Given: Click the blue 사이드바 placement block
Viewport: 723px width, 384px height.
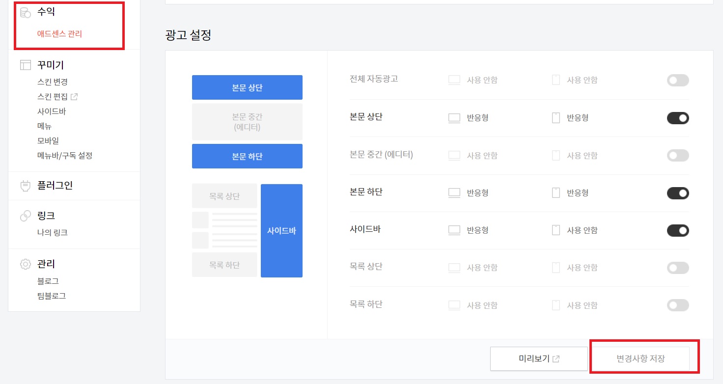Looking at the screenshot, I should click(281, 230).
